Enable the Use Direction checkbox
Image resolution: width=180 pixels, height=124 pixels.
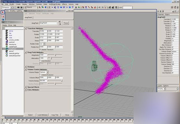pos(40,61)
